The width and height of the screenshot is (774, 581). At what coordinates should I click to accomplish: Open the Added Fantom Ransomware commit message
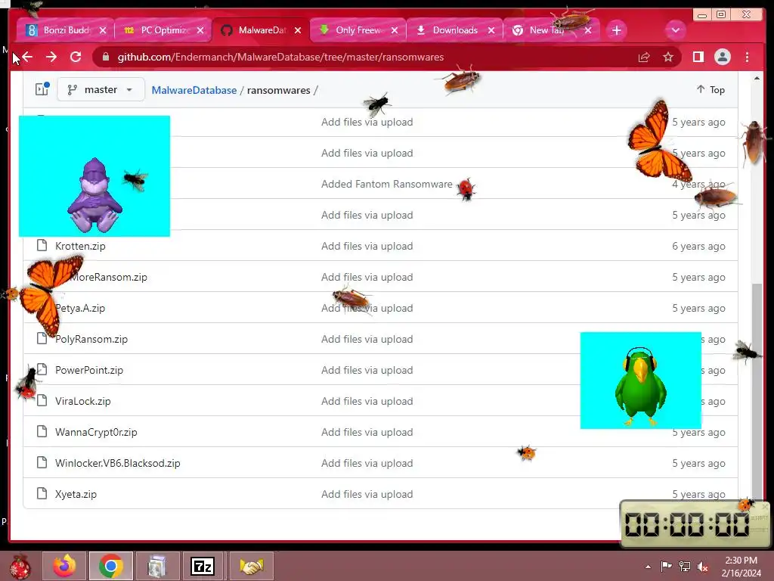tap(386, 184)
